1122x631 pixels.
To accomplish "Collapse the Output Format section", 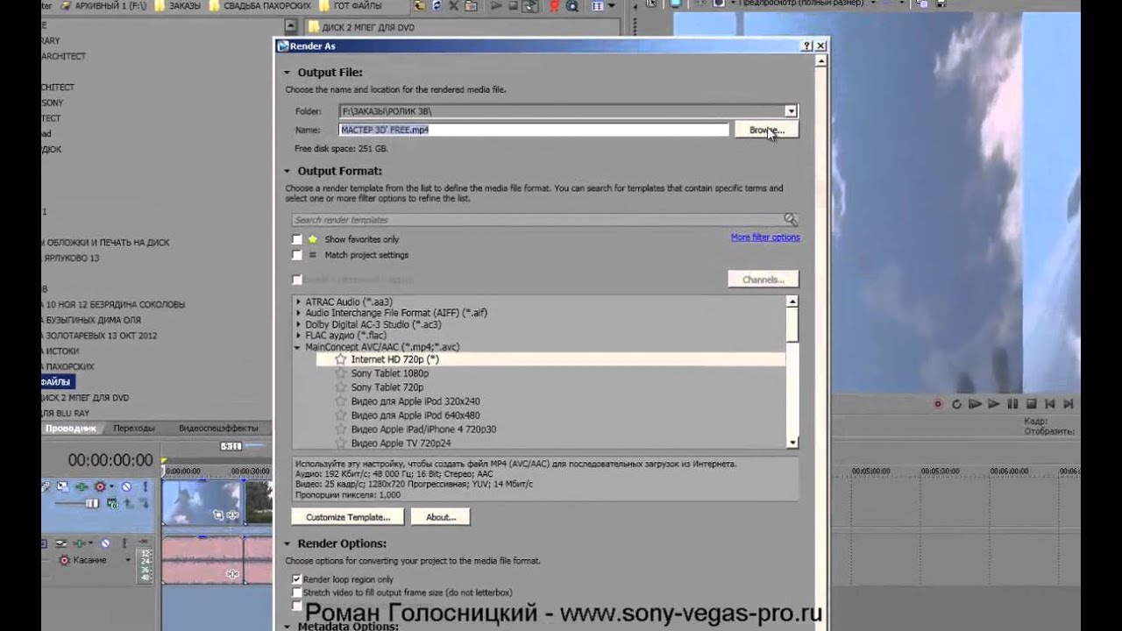I will 288,172.
